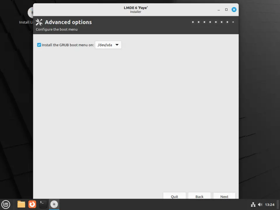Maximize the installer window

[x=226, y=10]
